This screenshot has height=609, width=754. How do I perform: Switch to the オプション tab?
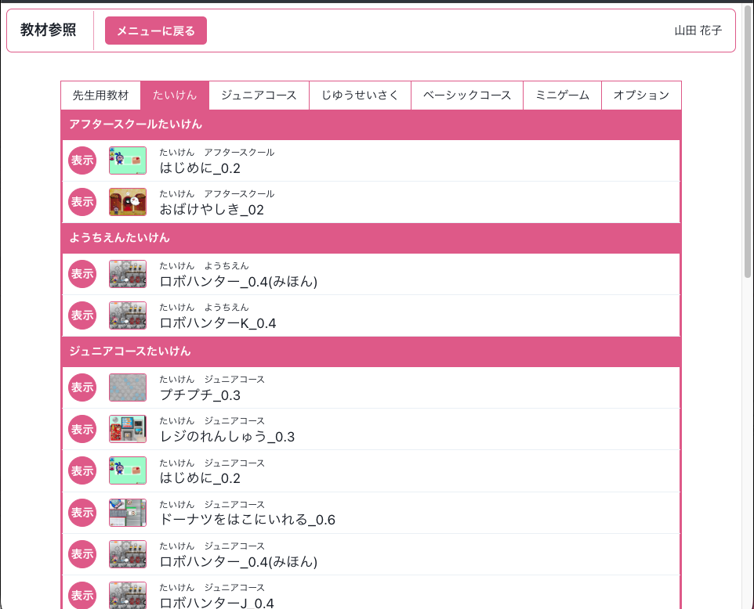click(641, 95)
